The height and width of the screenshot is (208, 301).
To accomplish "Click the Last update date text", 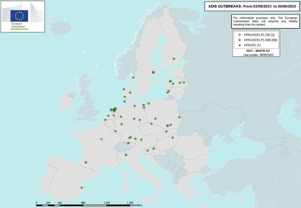I will [x=259, y=55].
